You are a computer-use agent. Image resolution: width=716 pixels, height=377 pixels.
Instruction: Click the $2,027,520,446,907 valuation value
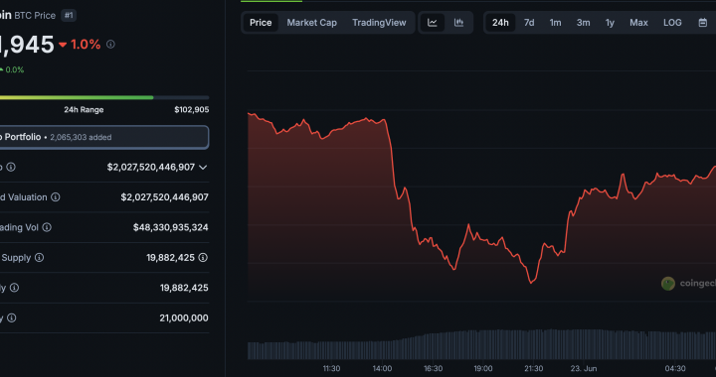point(164,197)
